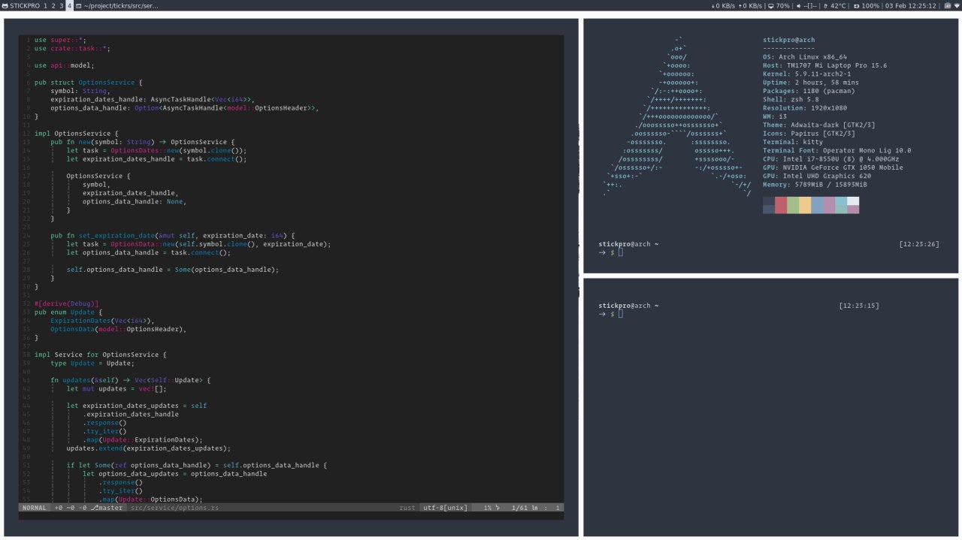This screenshot has width=962, height=540.
Task: Click the [12:23:15] timestamp in lower terminal
Action: pos(859,306)
